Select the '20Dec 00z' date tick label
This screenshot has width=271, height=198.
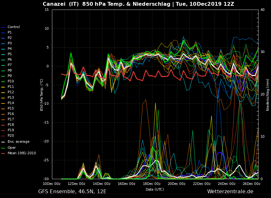176,184
